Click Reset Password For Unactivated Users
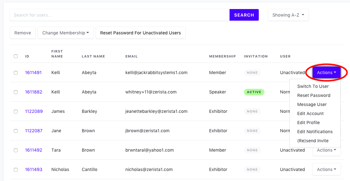 141,33
